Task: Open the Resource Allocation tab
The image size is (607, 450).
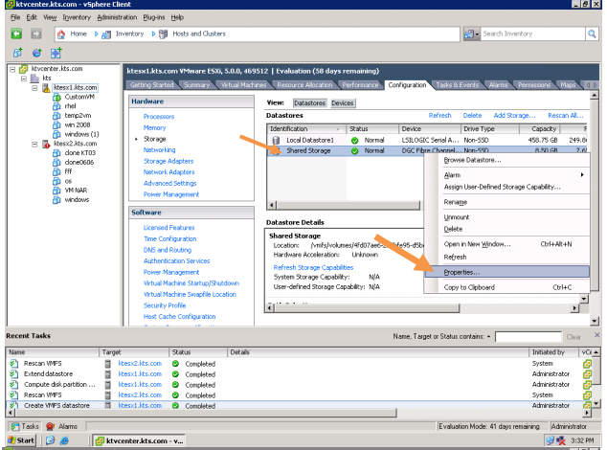Action: tap(304, 85)
